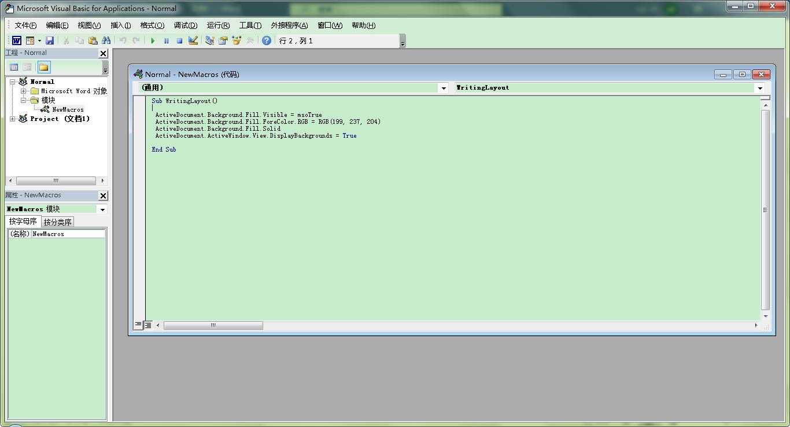
Task: Open the 帮助(H) menu
Action: point(363,25)
